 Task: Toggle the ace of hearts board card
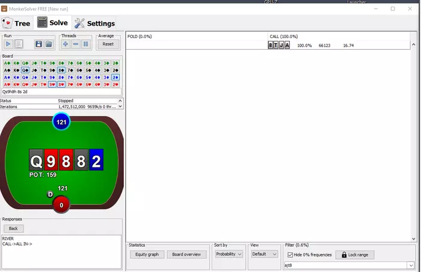(x=7, y=85)
